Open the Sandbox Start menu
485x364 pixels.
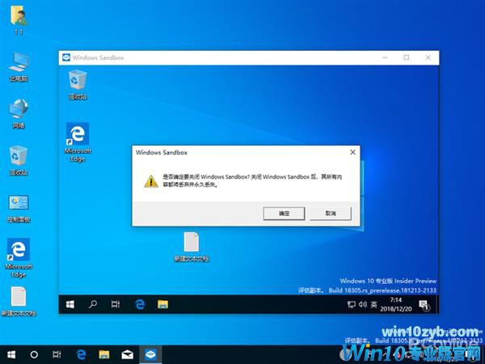click(x=70, y=305)
